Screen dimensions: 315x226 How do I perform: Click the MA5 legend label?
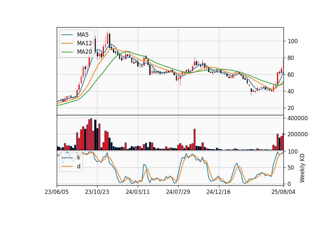(x=83, y=35)
